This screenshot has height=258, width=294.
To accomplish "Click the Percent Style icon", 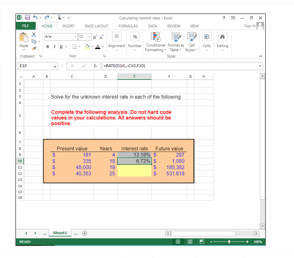I will [x=135, y=37].
